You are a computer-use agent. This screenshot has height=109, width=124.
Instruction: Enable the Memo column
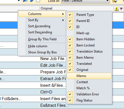[89, 76]
